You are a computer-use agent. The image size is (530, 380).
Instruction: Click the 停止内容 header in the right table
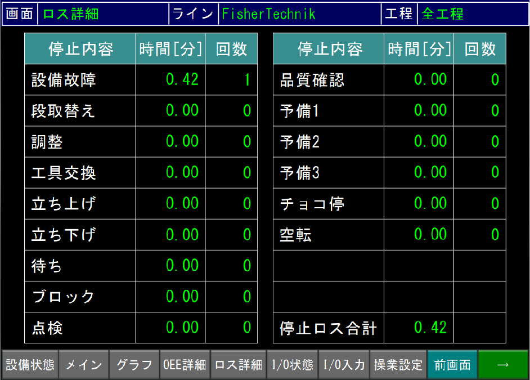330,48
